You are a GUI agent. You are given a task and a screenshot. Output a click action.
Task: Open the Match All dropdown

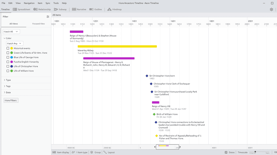tap(11, 32)
